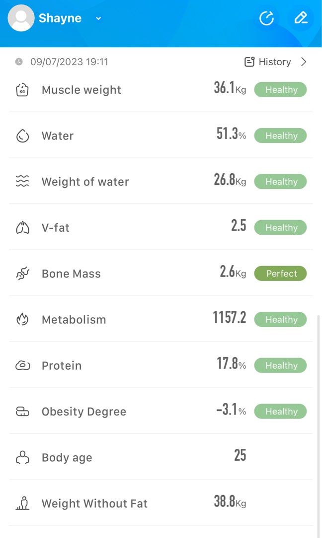This screenshot has height=538, width=322.
Task: Open the History page
Action: coord(274,62)
